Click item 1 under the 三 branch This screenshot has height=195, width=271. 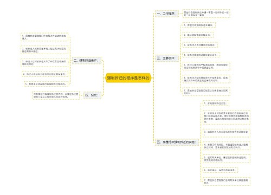point(199,25)
